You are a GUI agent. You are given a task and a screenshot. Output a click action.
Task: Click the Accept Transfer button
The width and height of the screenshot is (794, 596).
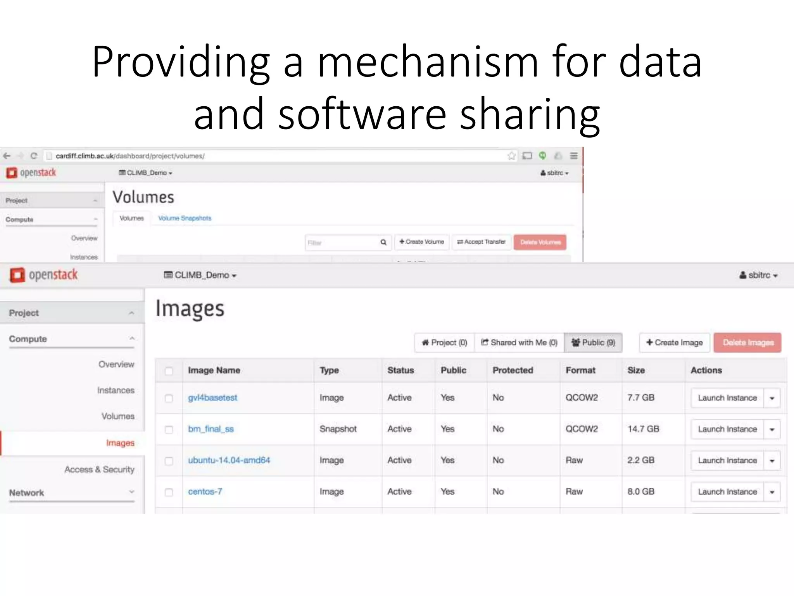point(481,242)
